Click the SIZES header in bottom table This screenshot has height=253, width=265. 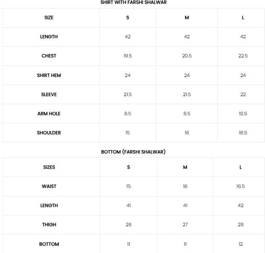pos(49,167)
